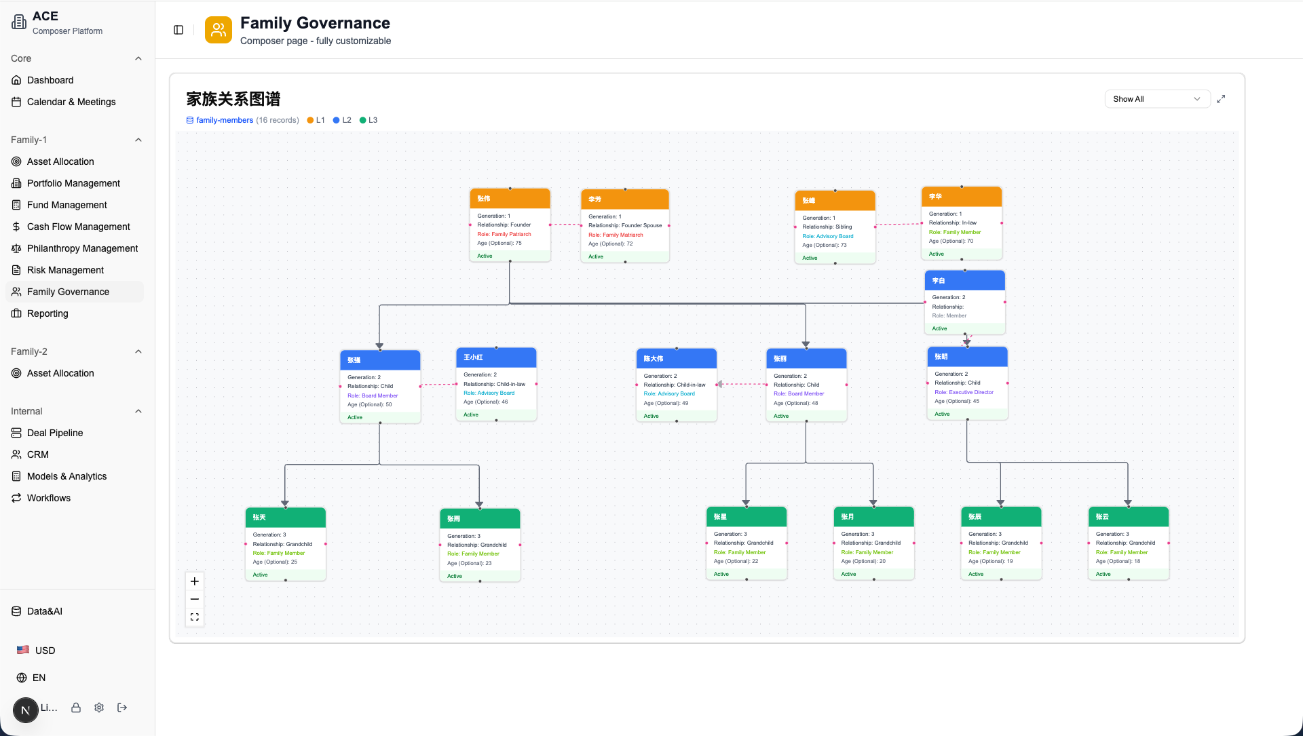This screenshot has height=736, width=1303.
Task: Collapse the Family-1 section
Action: pos(138,140)
